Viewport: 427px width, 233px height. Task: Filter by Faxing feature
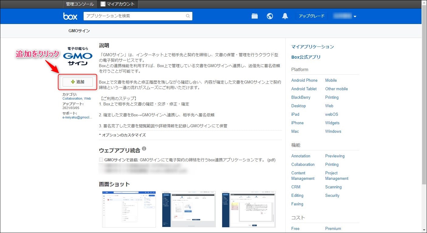coord(297,204)
